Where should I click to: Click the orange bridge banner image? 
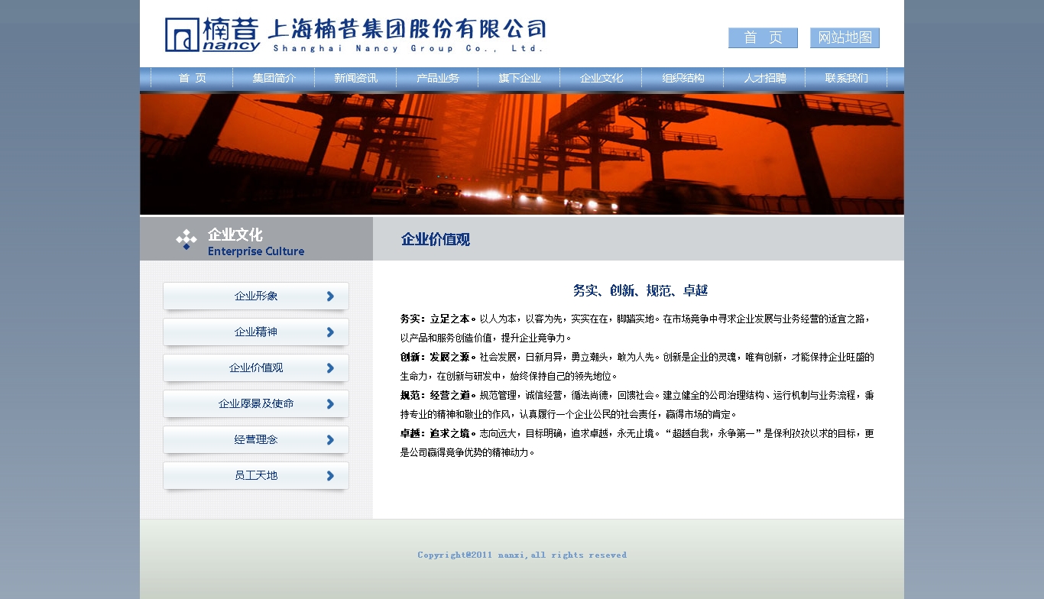click(521, 154)
